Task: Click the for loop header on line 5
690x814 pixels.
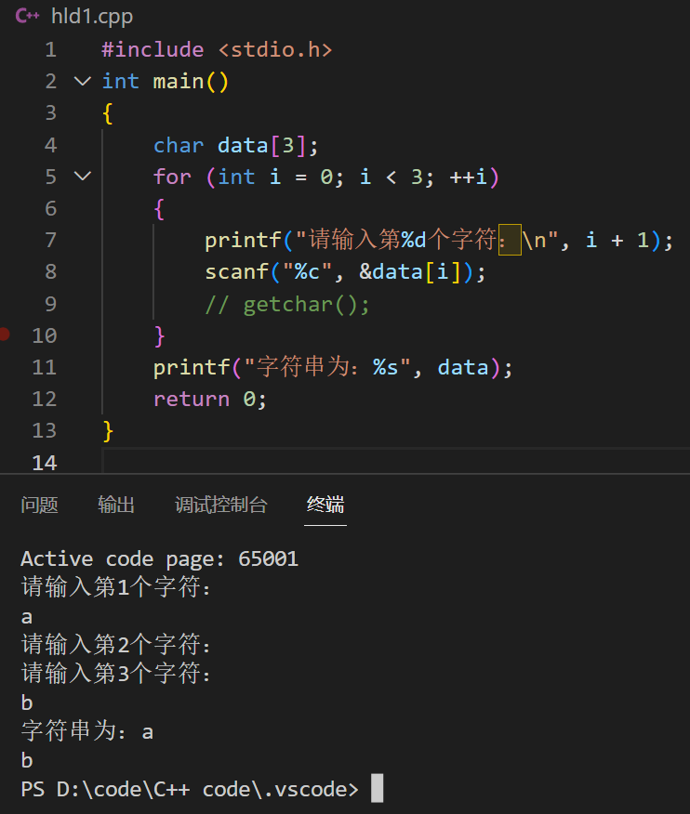Action: pyautogui.click(x=325, y=177)
